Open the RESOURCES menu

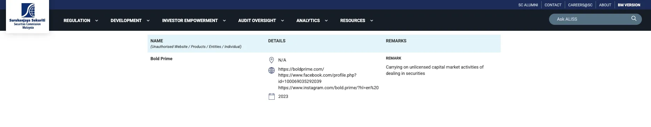click(352, 21)
